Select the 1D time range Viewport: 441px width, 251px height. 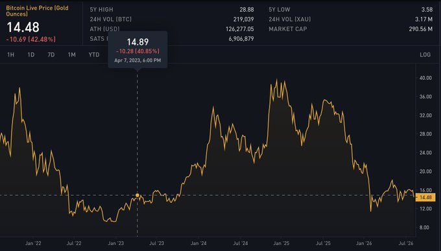[31, 54]
